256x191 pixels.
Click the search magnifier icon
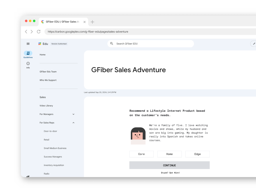112,44
